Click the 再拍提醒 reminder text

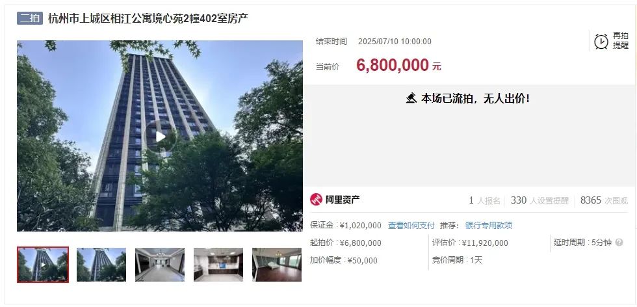tap(620, 41)
